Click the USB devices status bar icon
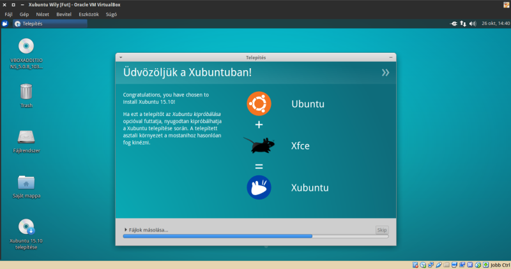The width and height of the screenshot is (511, 269). click(x=439, y=265)
